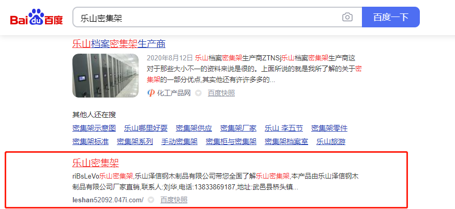Click the 化工产品网 source logo icon
Screen dimensions: 455x209
pos(150,93)
